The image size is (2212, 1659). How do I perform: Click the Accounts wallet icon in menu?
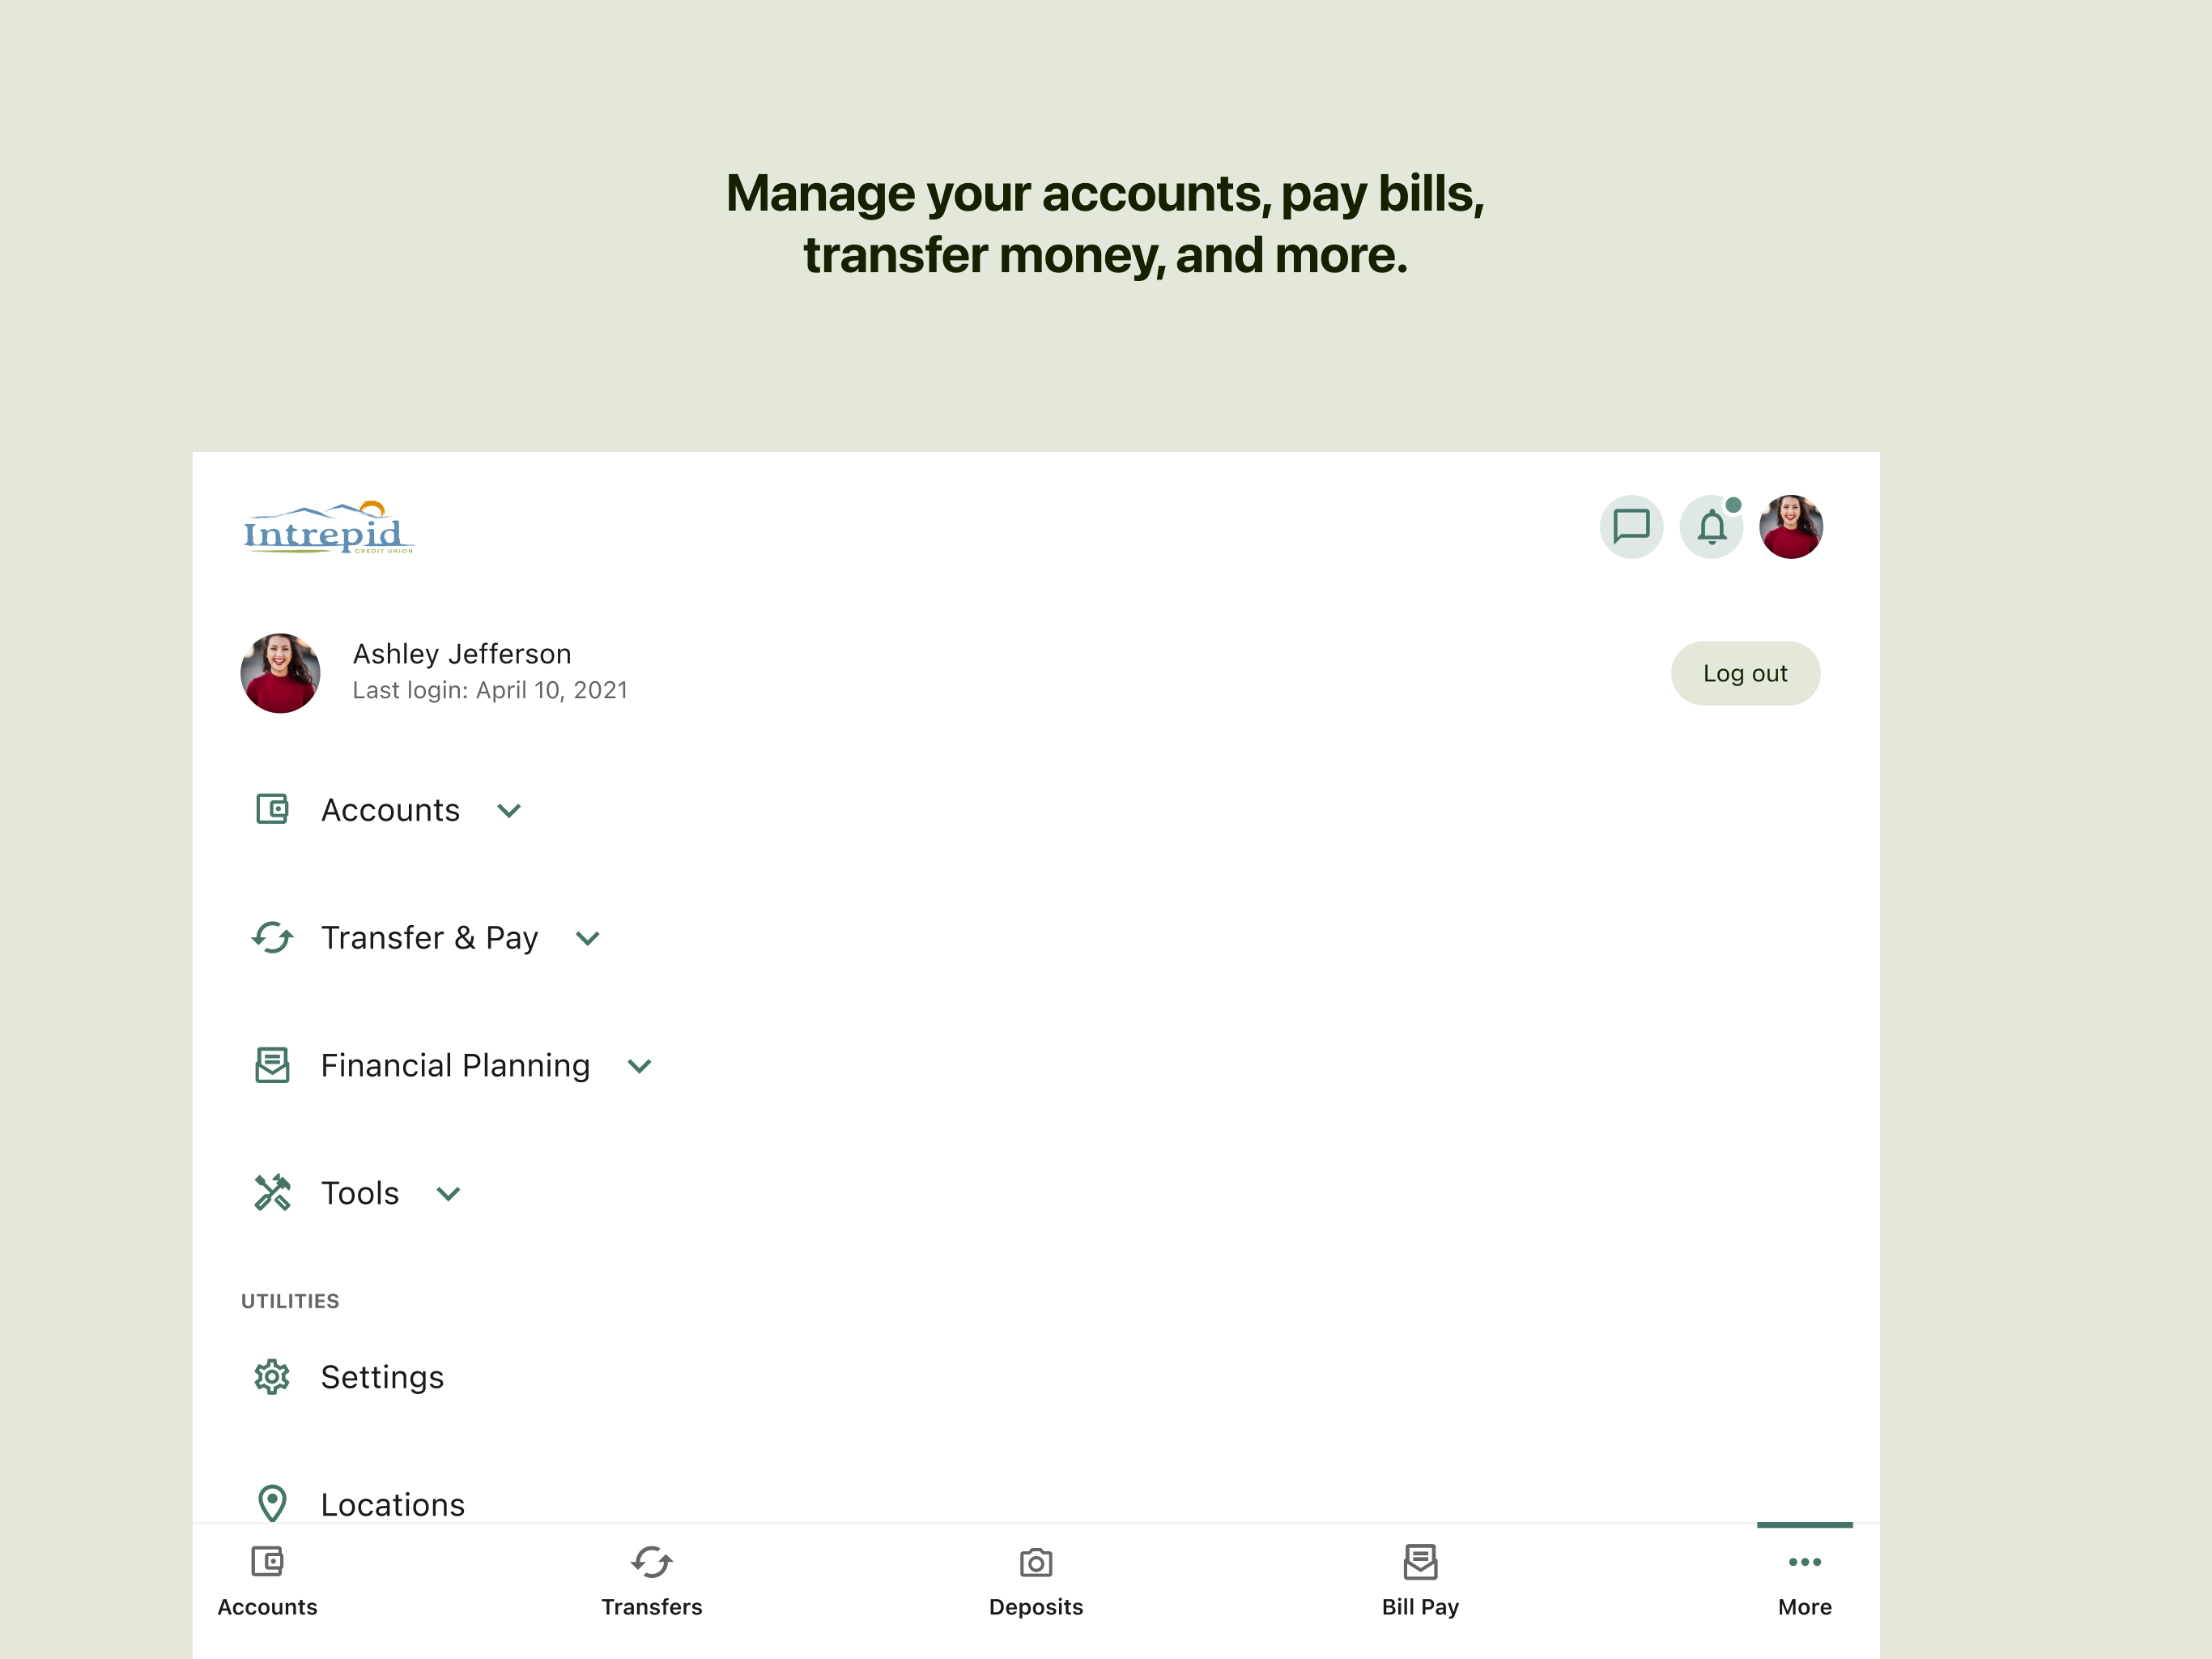(x=272, y=809)
